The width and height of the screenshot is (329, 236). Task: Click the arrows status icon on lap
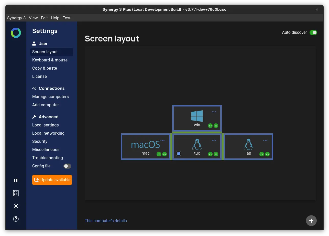pyautogui.click(x=262, y=154)
